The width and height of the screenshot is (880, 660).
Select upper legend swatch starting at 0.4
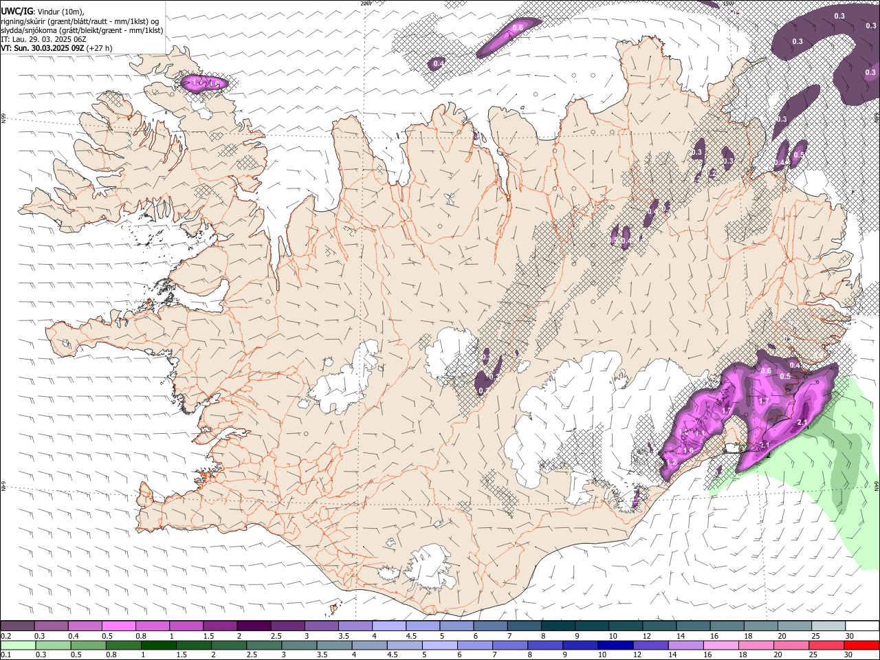pos(85,626)
